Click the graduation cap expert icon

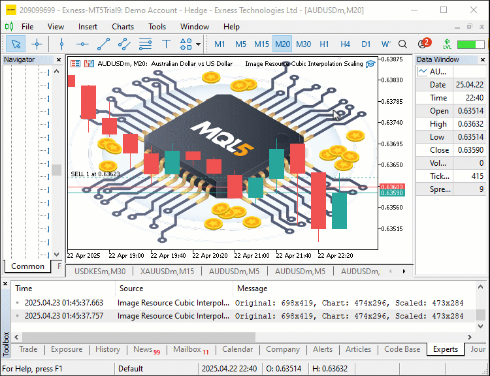point(370,64)
